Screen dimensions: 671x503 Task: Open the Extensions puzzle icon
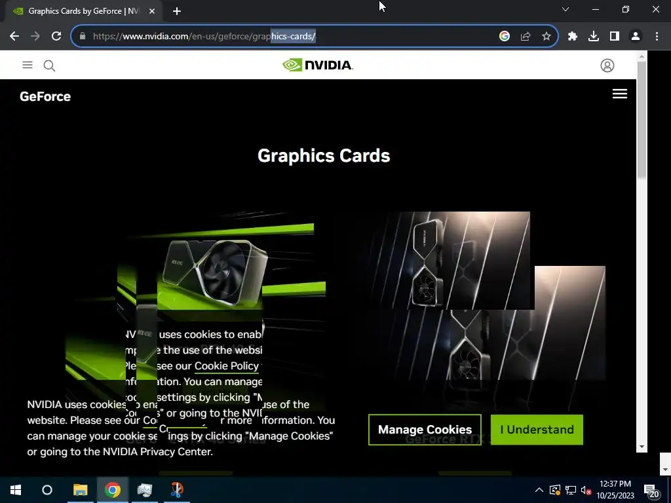(573, 37)
